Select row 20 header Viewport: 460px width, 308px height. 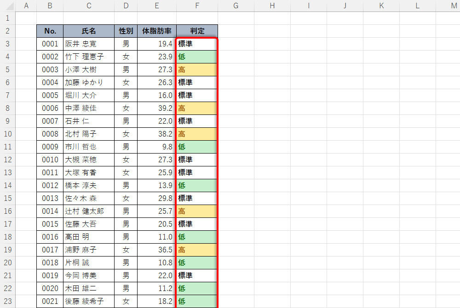(x=8, y=262)
